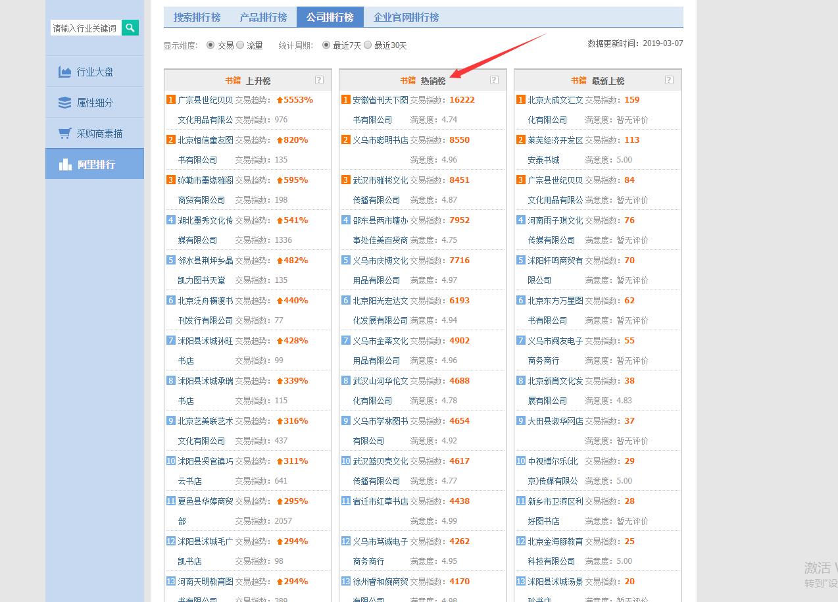Click trade index value 159 in 最新上榜

click(631, 100)
